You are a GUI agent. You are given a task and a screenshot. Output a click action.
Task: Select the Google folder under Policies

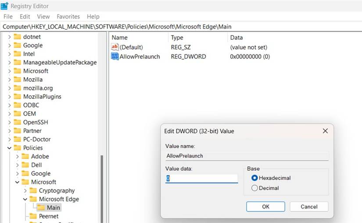point(41,173)
